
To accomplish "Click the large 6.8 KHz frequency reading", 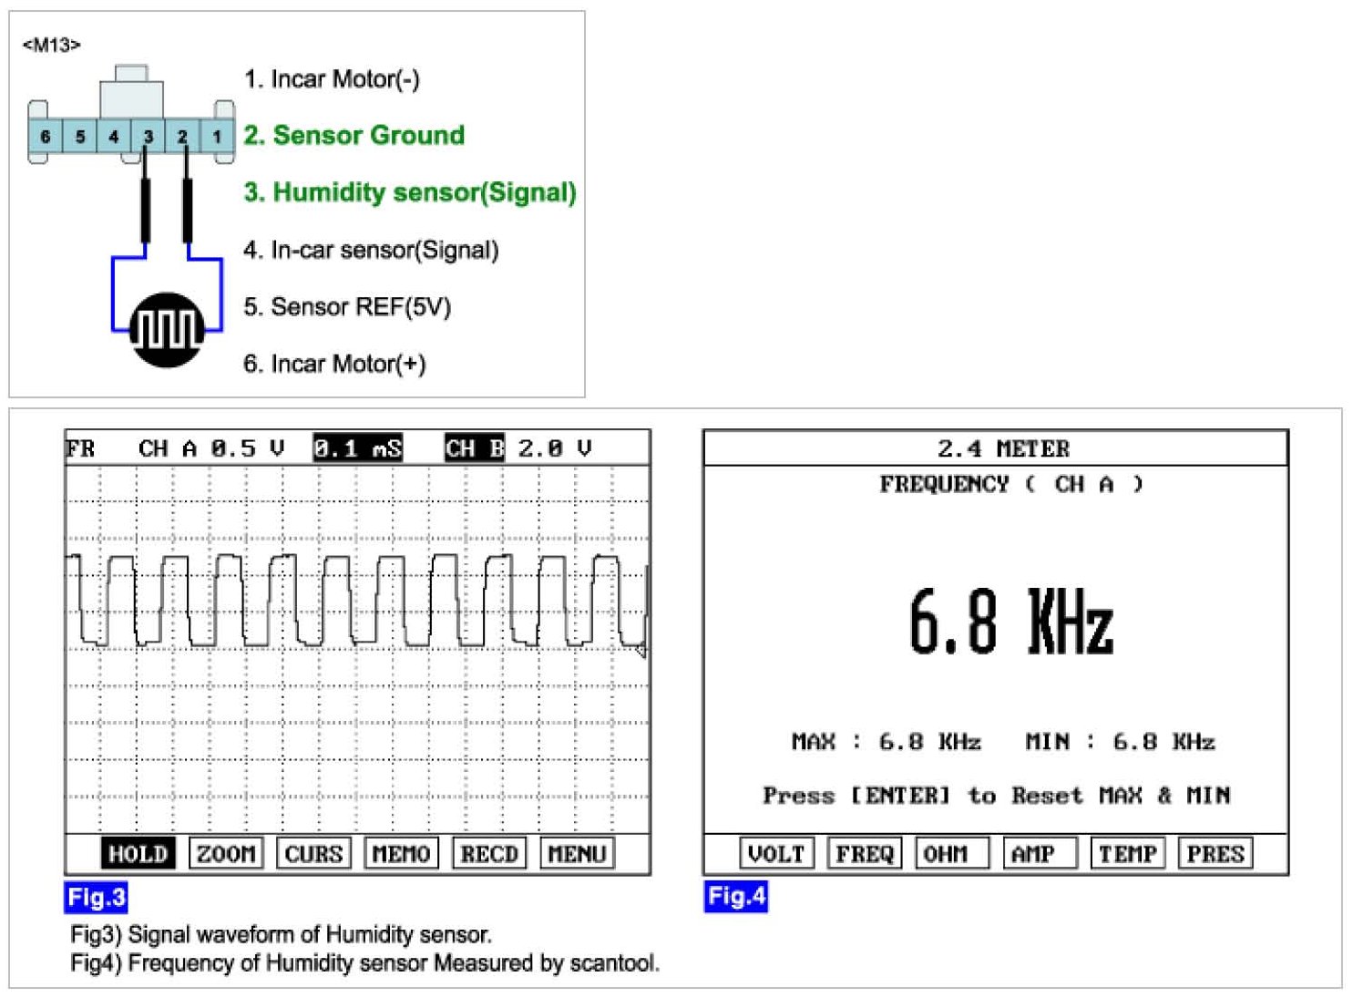I will point(1011,622).
